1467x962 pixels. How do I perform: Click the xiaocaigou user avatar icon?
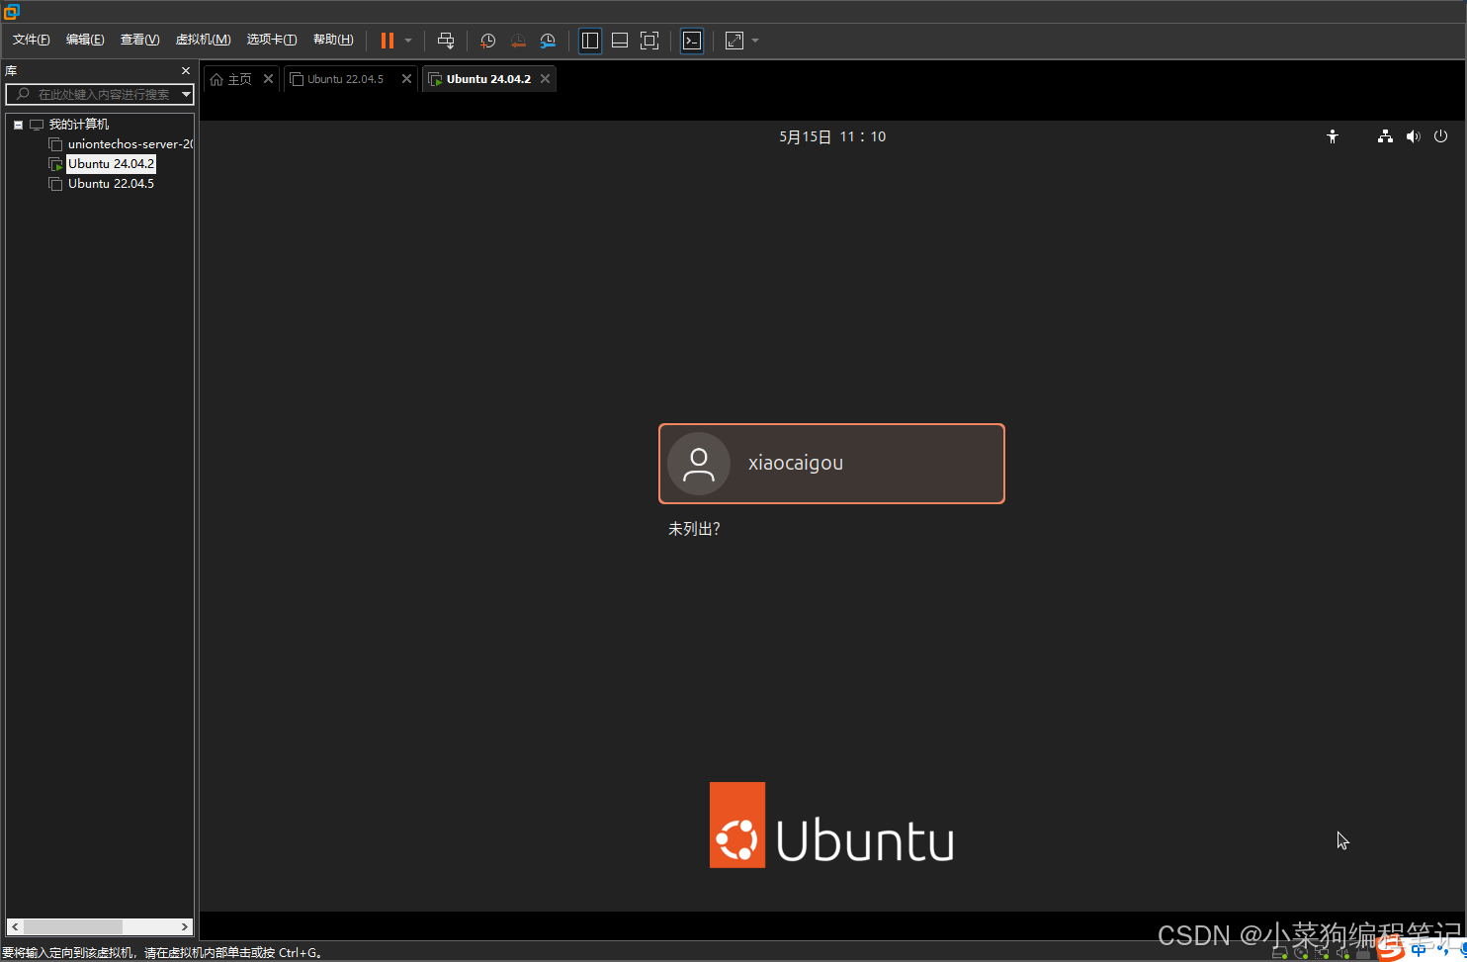pos(699,464)
